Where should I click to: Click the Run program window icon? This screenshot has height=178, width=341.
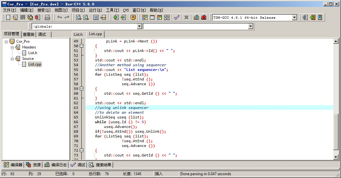tap(152, 17)
